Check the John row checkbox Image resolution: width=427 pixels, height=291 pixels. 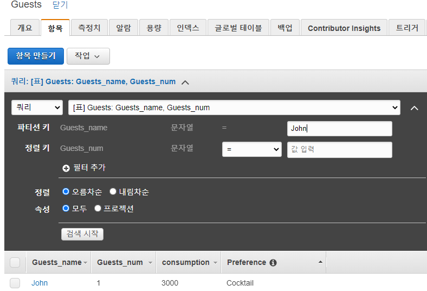click(15, 283)
